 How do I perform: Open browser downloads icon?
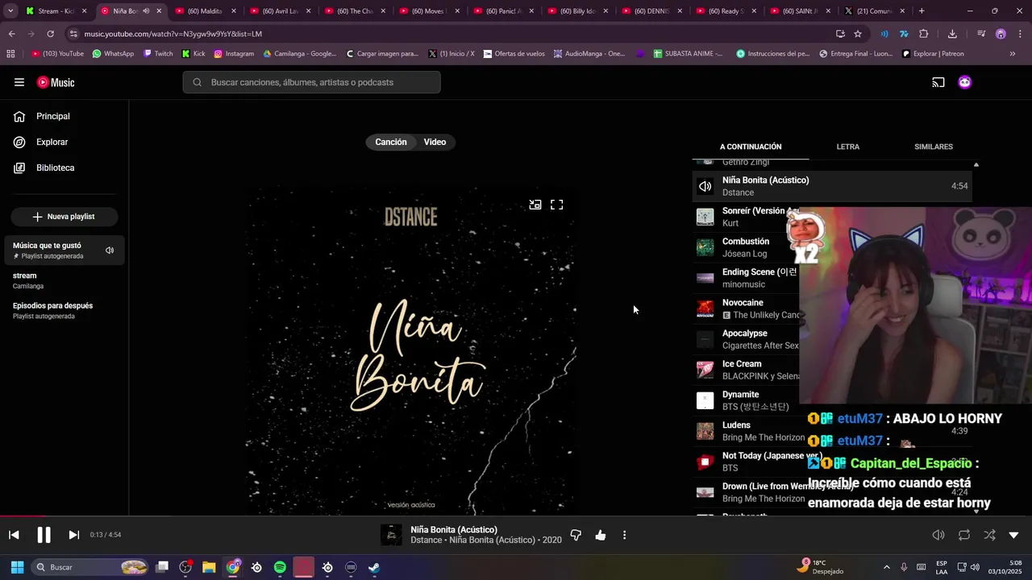tap(952, 34)
